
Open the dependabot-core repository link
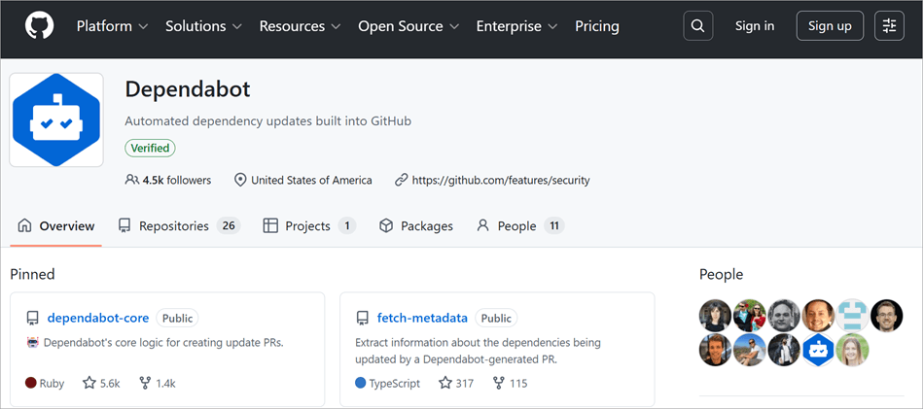point(98,318)
